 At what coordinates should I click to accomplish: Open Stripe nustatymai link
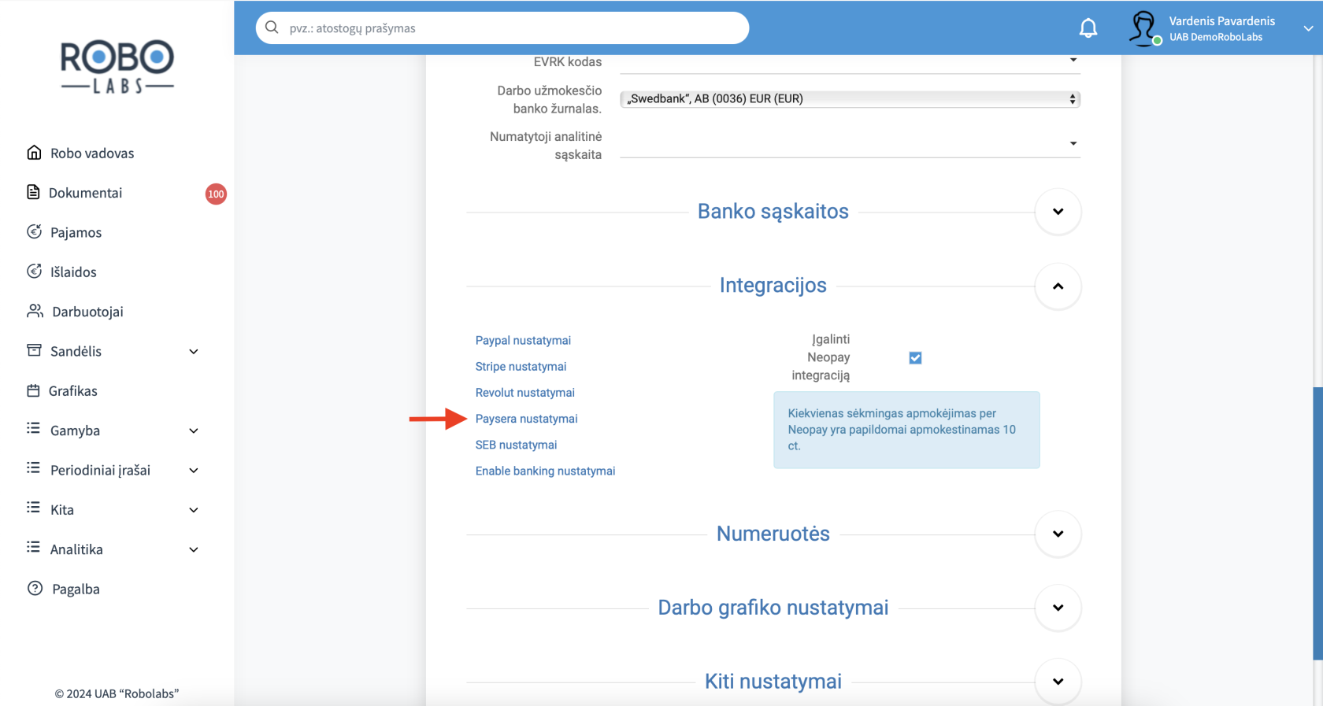pyautogui.click(x=521, y=366)
